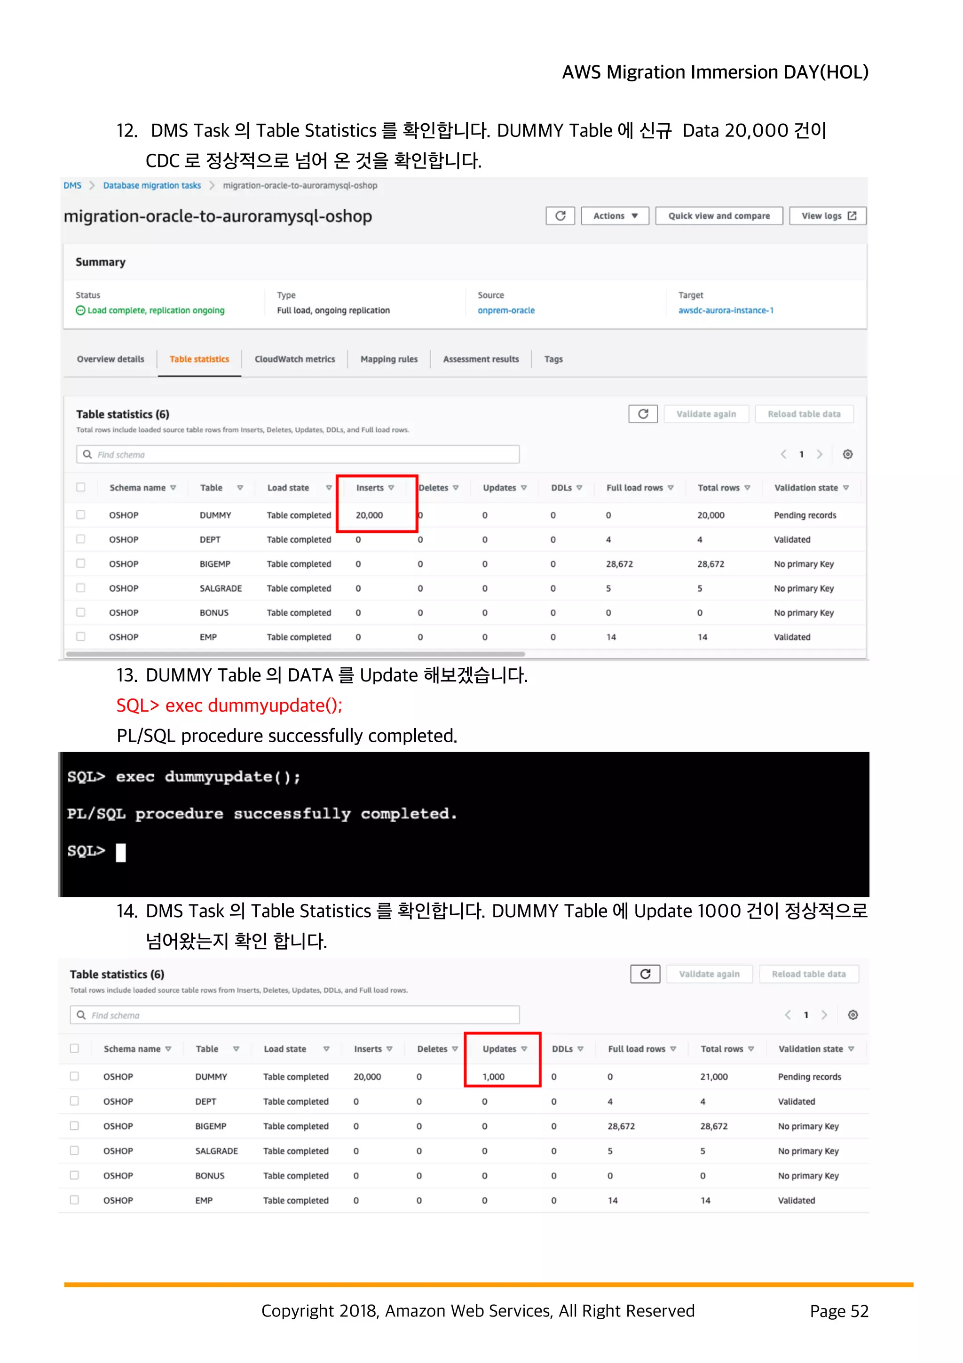
Task: Click Validate again in lower table panel
Action: click(x=709, y=974)
